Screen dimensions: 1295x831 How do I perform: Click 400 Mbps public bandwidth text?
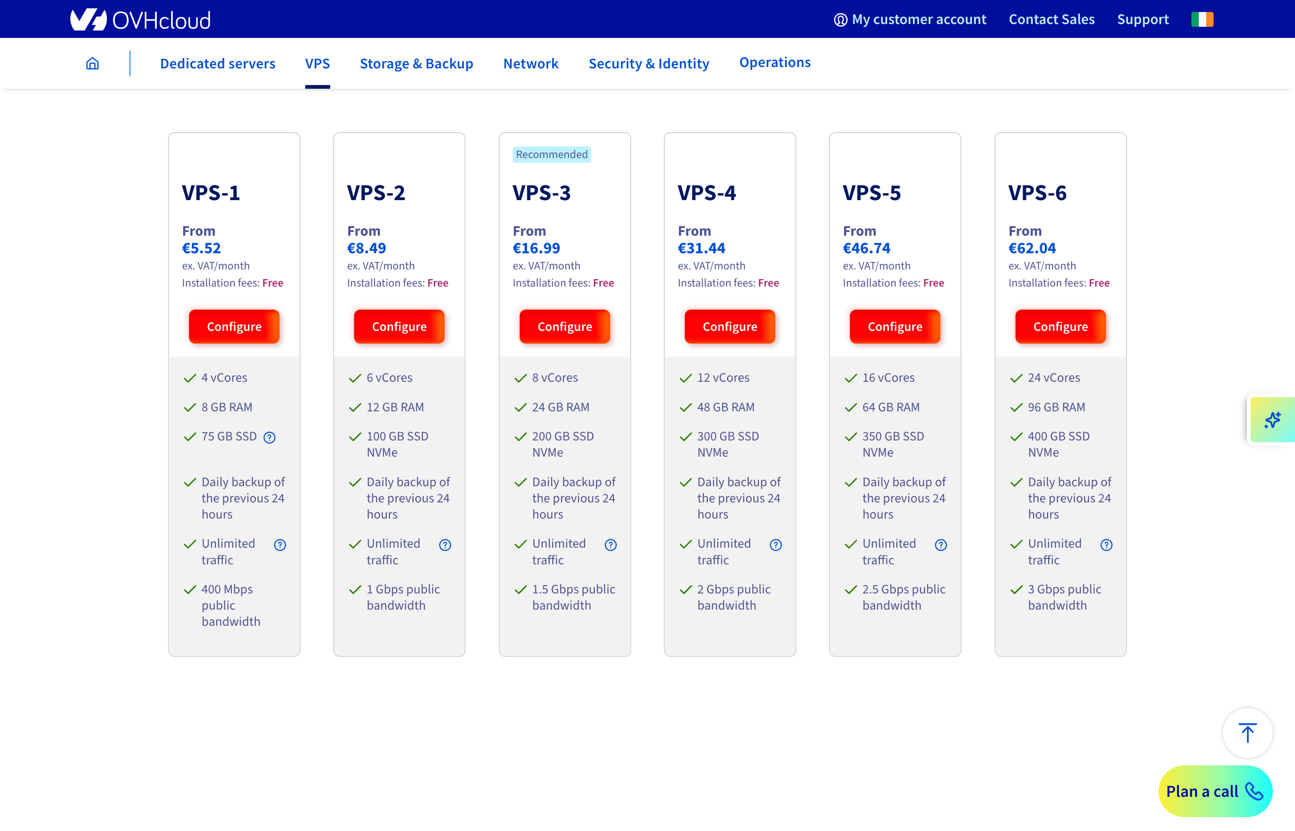231,605
